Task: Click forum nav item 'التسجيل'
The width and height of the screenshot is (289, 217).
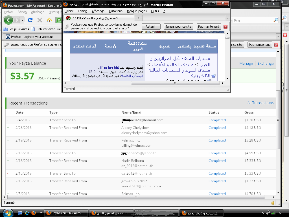Action: (165, 46)
